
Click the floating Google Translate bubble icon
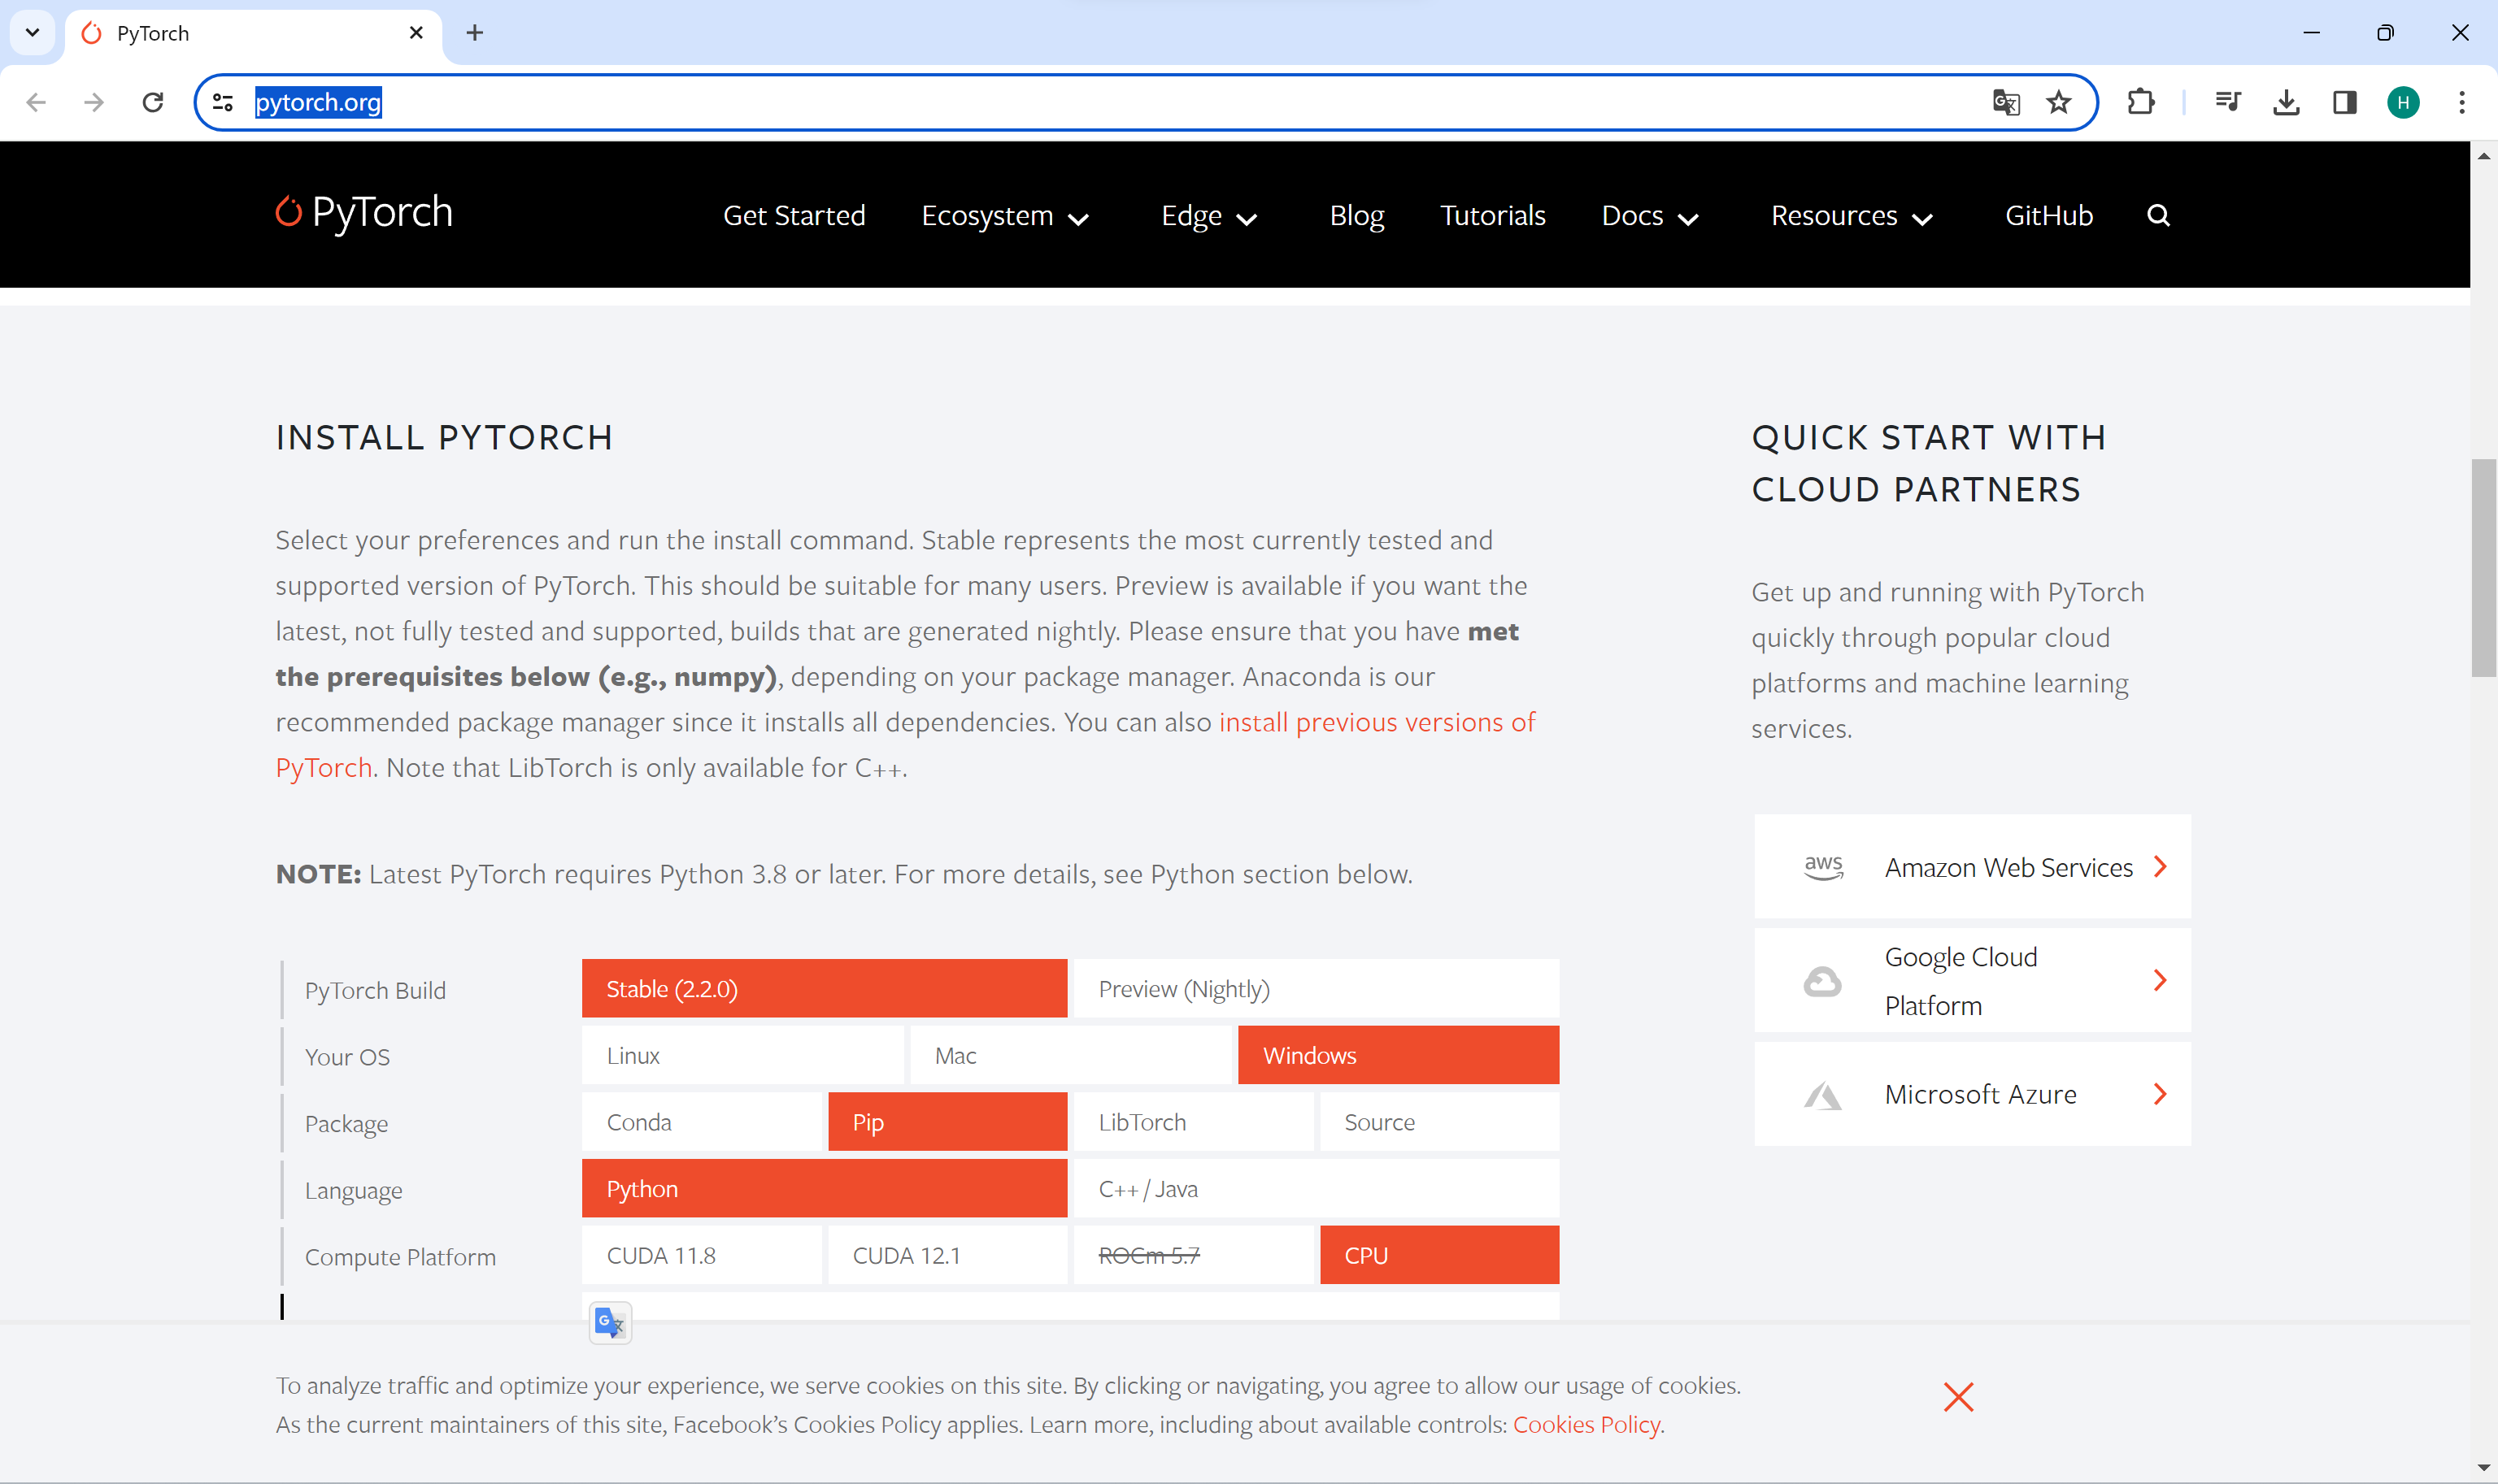coord(609,1323)
